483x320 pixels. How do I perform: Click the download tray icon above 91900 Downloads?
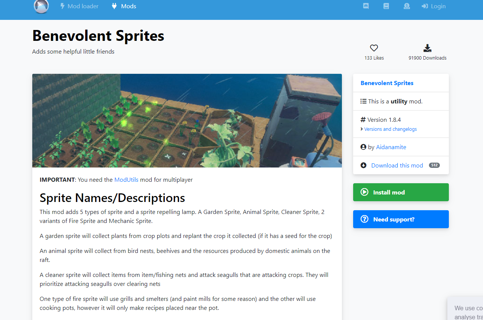(427, 48)
